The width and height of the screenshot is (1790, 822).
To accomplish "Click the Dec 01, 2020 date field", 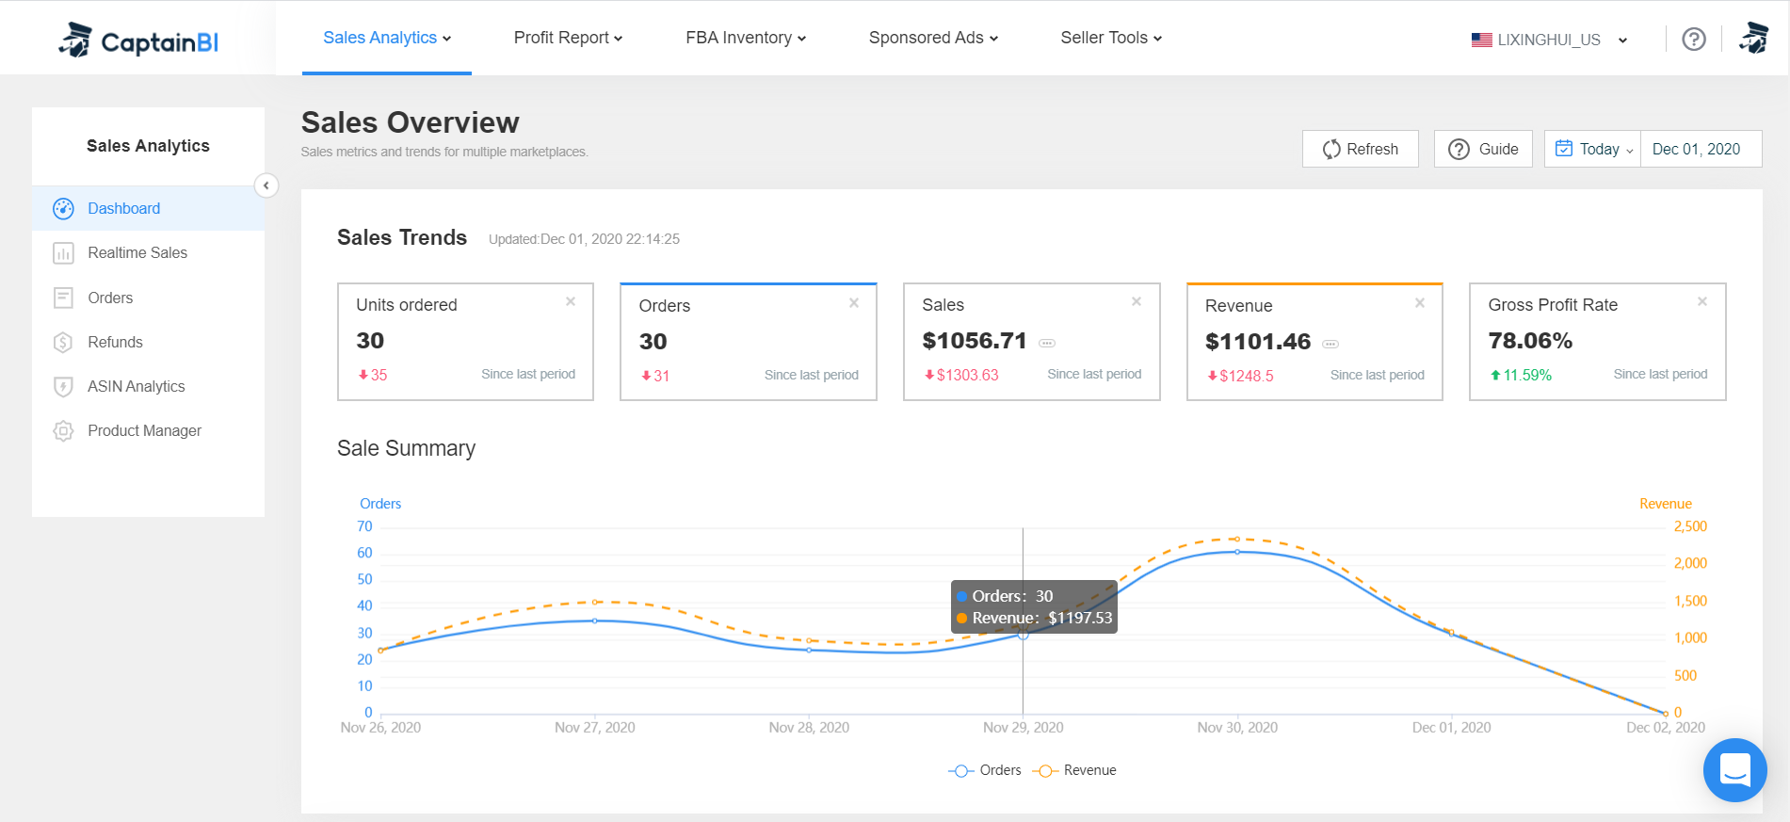I will coord(1696,149).
